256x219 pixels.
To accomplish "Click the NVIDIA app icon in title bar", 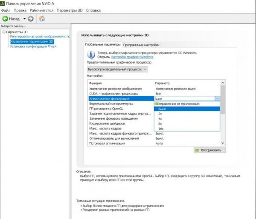I will [x=3, y=3].
